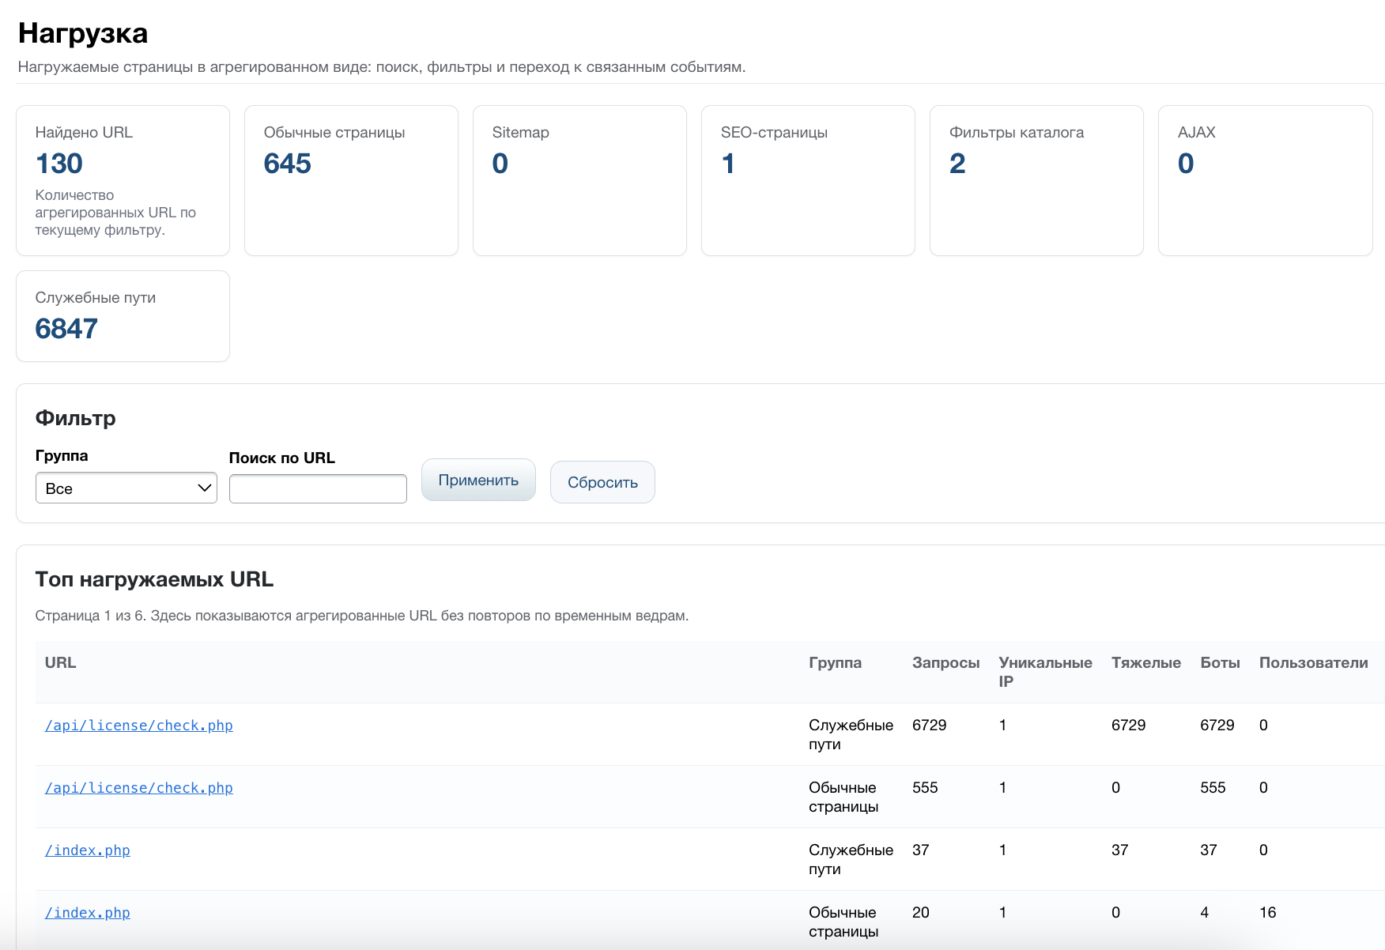Click the Пользователи column header
The image size is (1385, 950).
click(1313, 662)
